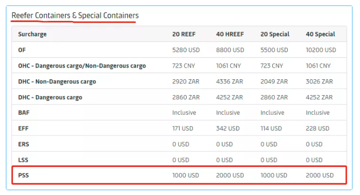Screen dimensions: 360x195
Task: Select the DHC - Non-Dangerous cargo row label
Action: point(57,81)
